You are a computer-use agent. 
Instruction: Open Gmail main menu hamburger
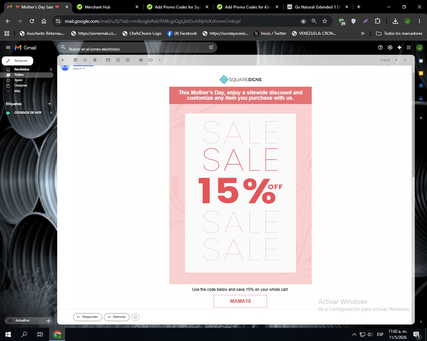pos(8,47)
